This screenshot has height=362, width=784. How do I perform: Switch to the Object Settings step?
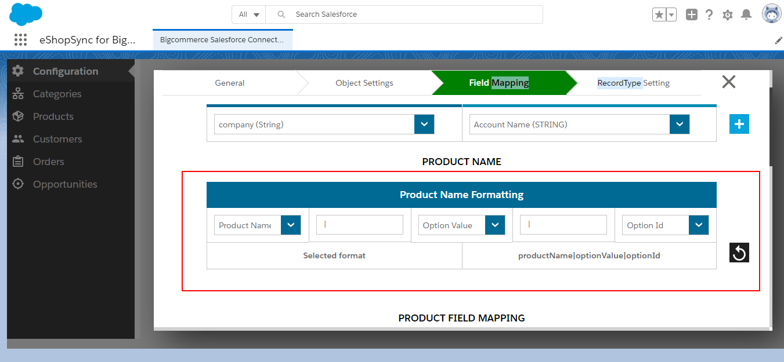click(x=364, y=83)
